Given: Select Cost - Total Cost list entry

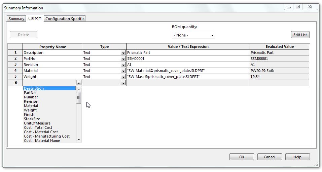Looking at the screenshot, I should click(38, 127).
